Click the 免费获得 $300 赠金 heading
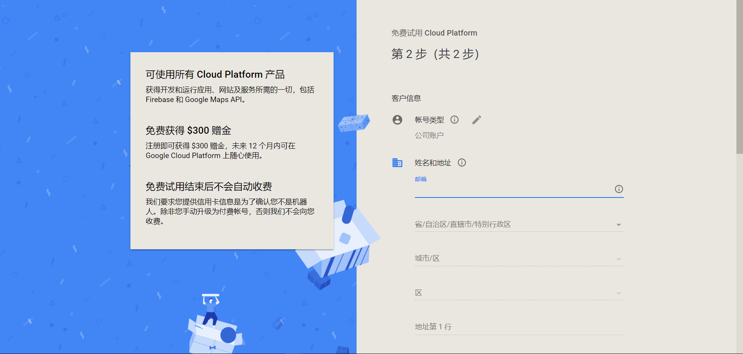This screenshot has height=354, width=743. pyautogui.click(x=188, y=131)
